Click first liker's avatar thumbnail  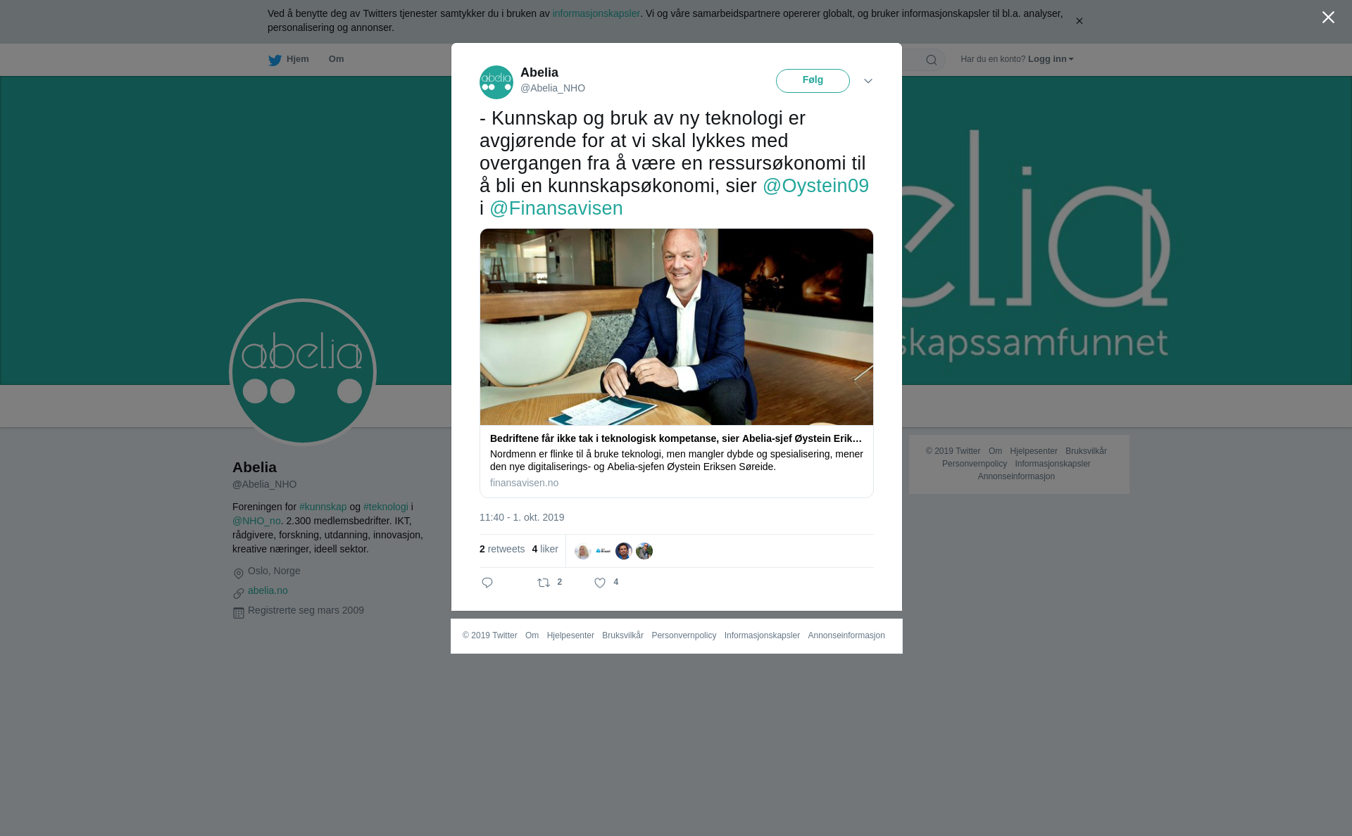pyautogui.click(x=582, y=551)
